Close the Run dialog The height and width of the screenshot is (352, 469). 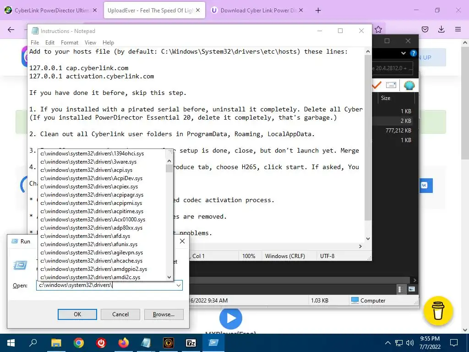(182, 241)
